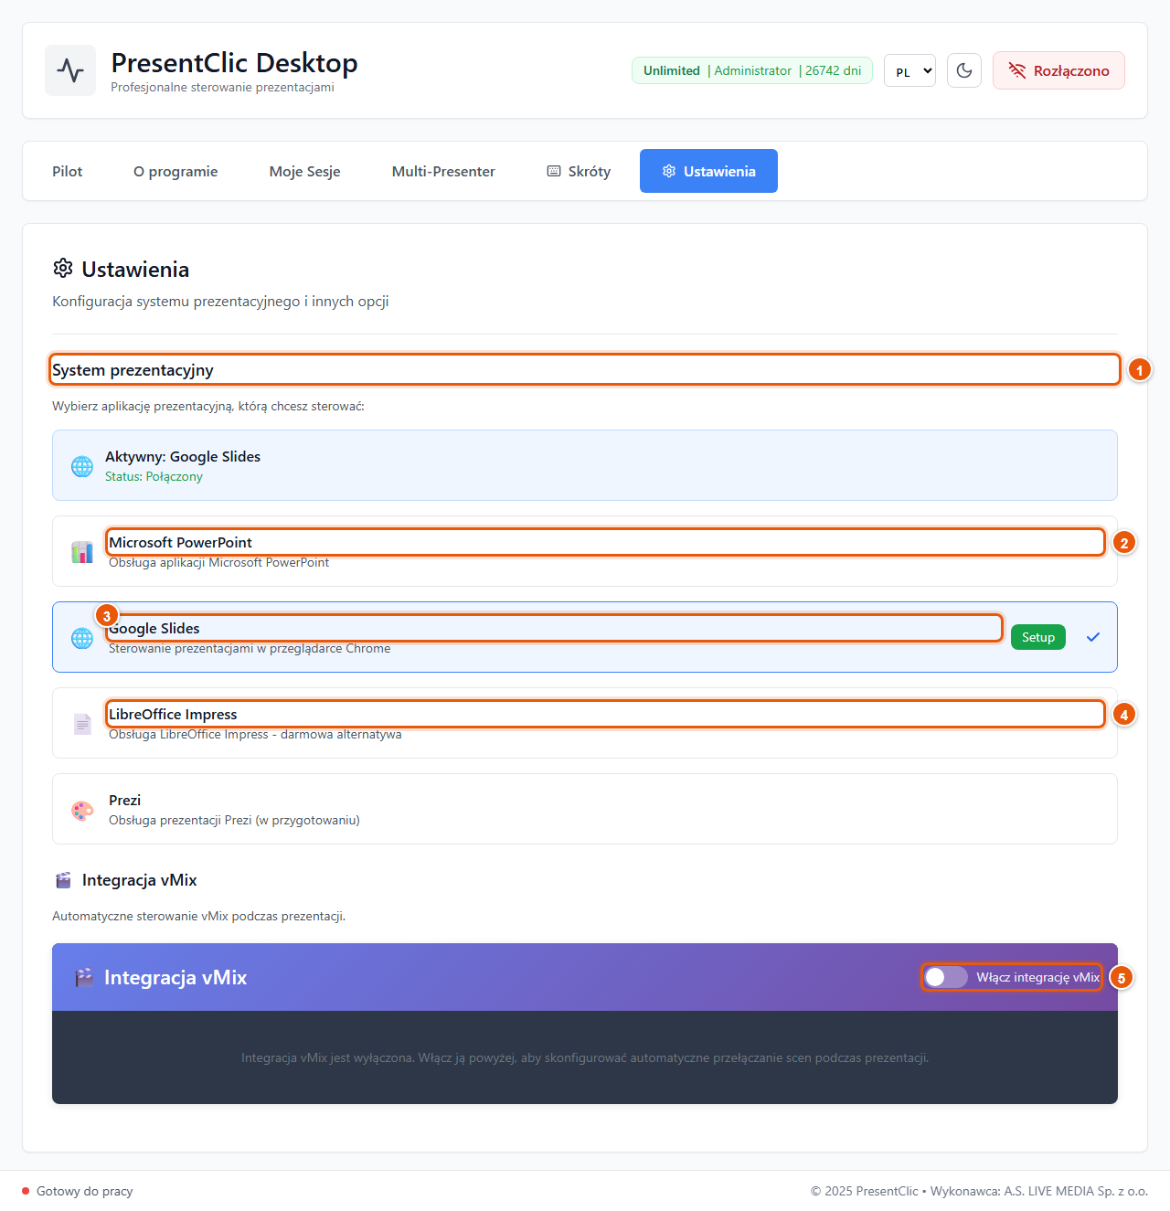
Task: Click the System prezentacyjny heading
Action: click(x=133, y=370)
